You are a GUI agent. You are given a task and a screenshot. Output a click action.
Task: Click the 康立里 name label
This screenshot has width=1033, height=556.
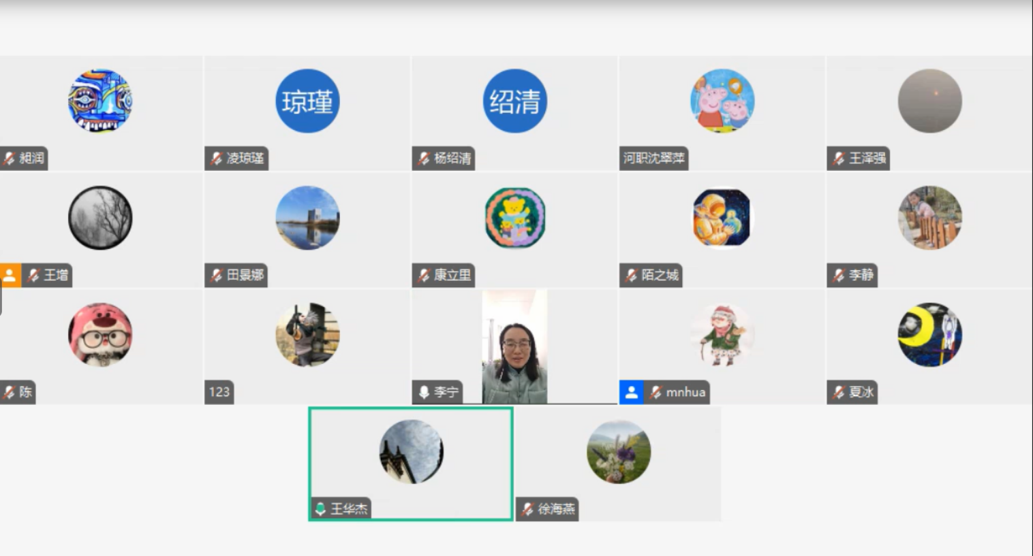click(452, 276)
